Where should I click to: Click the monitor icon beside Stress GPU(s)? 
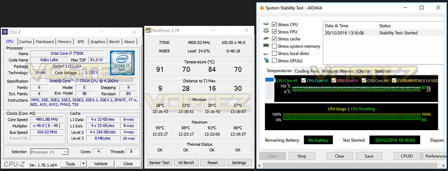(x=266, y=61)
